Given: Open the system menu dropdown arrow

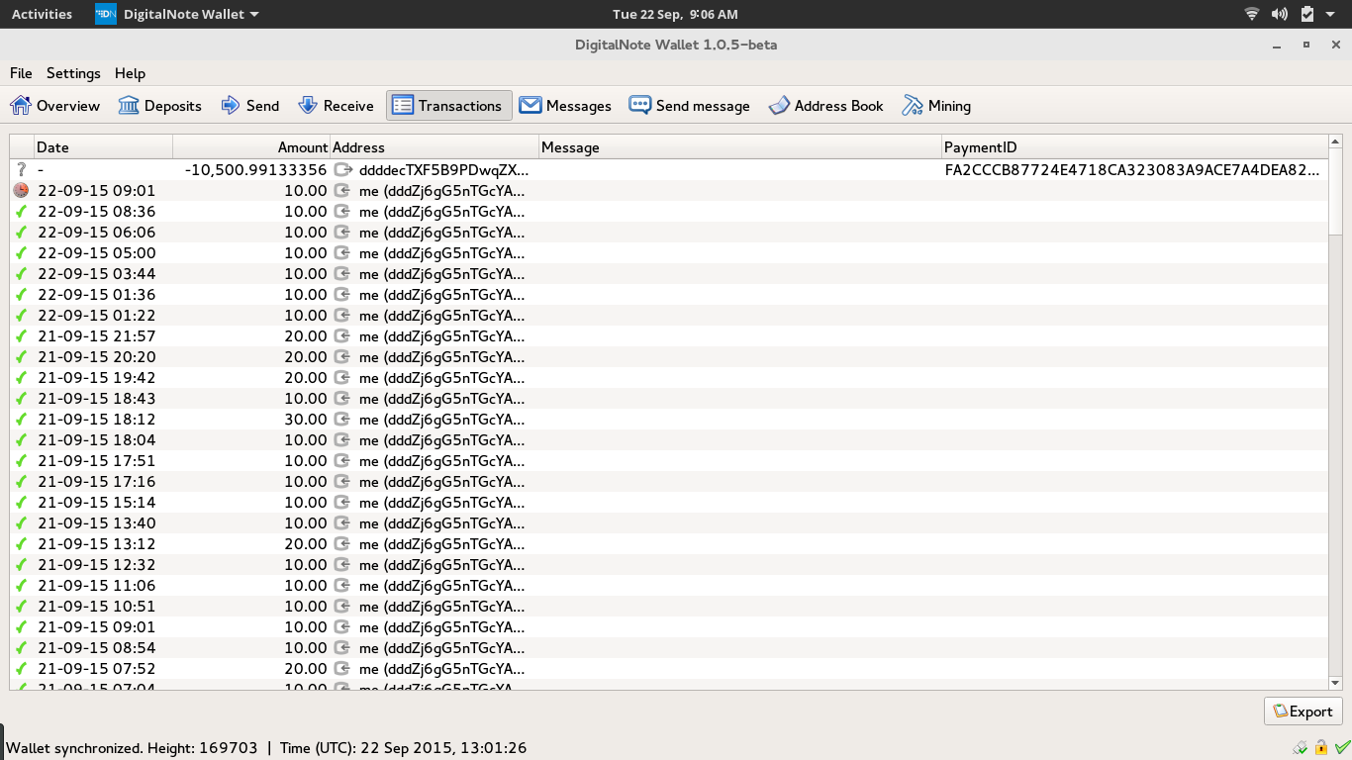Looking at the screenshot, I should point(1330,14).
